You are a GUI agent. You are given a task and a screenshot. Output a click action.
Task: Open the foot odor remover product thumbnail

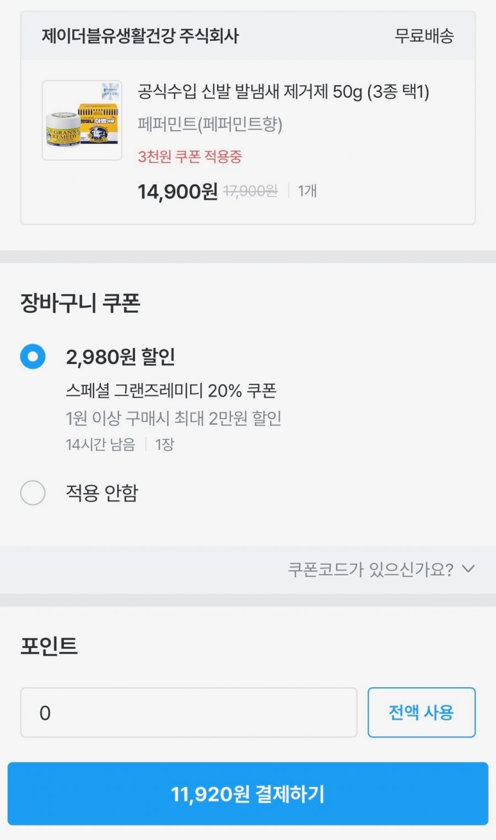point(82,120)
